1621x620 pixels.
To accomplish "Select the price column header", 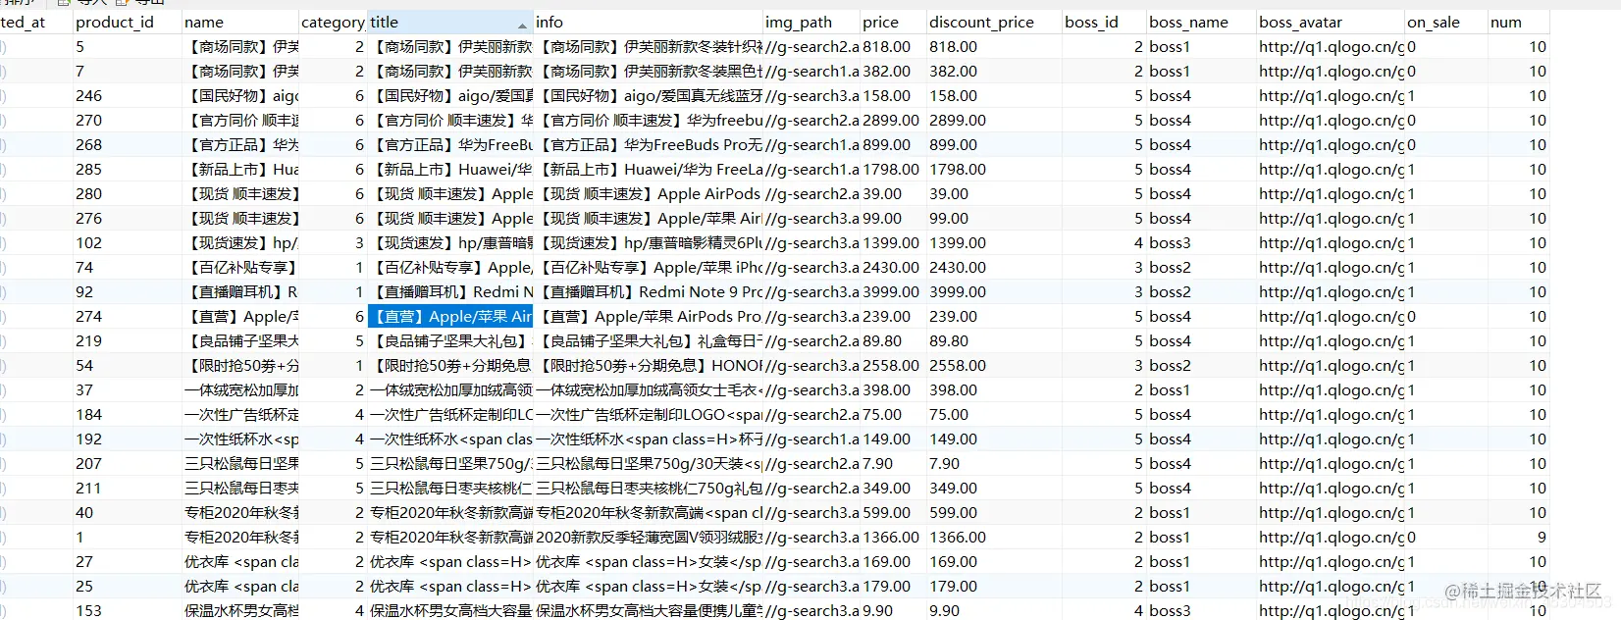I will click(893, 22).
